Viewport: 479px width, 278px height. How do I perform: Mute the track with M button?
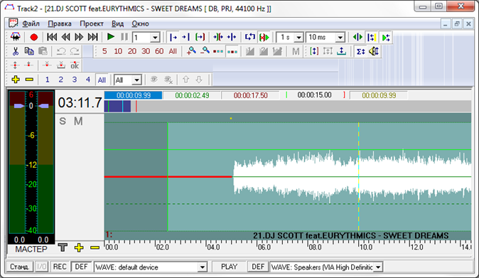(78, 122)
